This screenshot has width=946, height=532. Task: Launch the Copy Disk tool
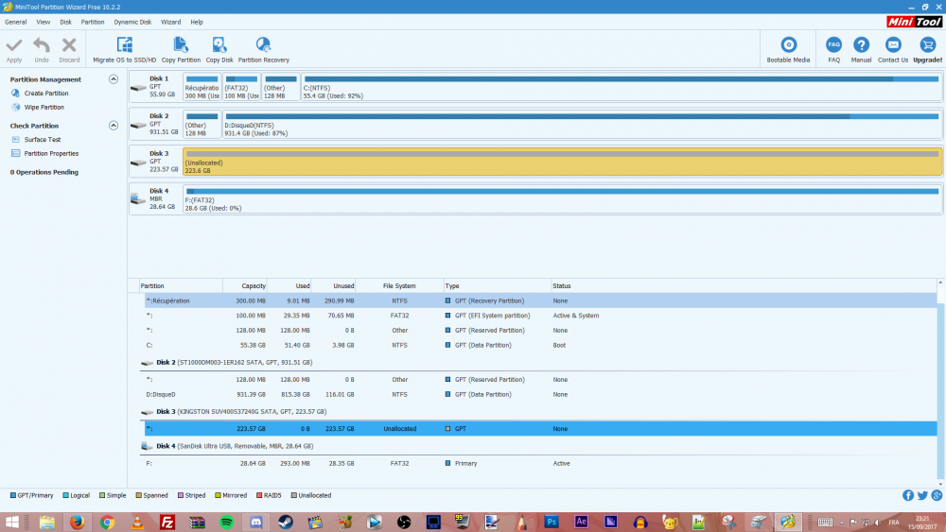pos(219,45)
